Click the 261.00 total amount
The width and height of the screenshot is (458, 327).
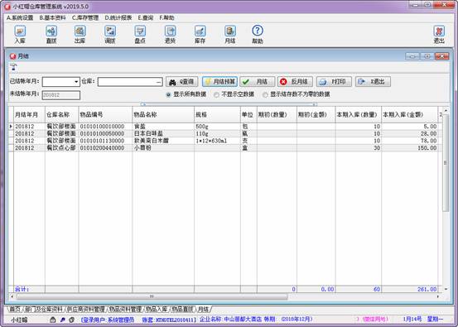tap(427, 290)
